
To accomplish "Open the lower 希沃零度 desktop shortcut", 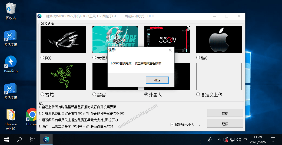I will point(11,91).
